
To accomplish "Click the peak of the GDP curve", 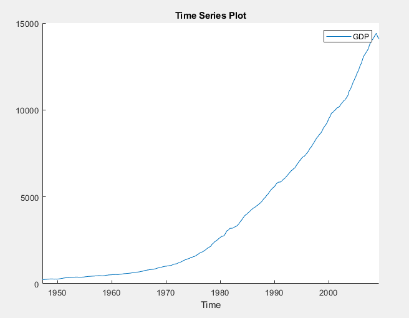I will 376,33.
